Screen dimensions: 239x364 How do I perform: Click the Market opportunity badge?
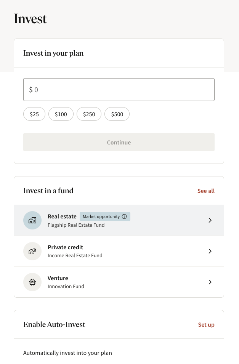105,216
